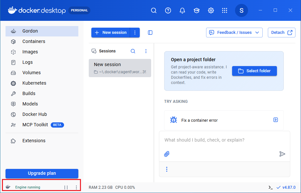The width and height of the screenshot is (301, 193).
Task: Send the prompt with the paper plane icon
Action: tap(282, 154)
